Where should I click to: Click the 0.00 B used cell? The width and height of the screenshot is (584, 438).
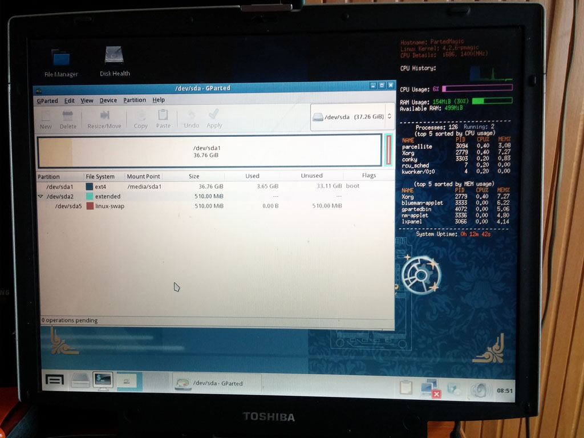tap(270, 205)
